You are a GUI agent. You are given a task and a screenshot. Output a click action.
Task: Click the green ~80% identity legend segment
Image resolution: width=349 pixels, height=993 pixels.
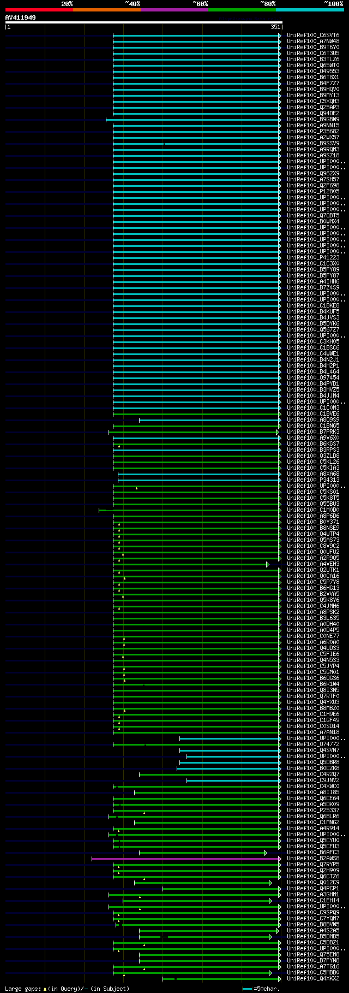(x=242, y=9)
